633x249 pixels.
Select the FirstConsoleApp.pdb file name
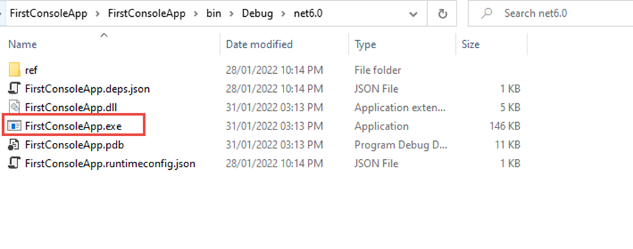74,145
